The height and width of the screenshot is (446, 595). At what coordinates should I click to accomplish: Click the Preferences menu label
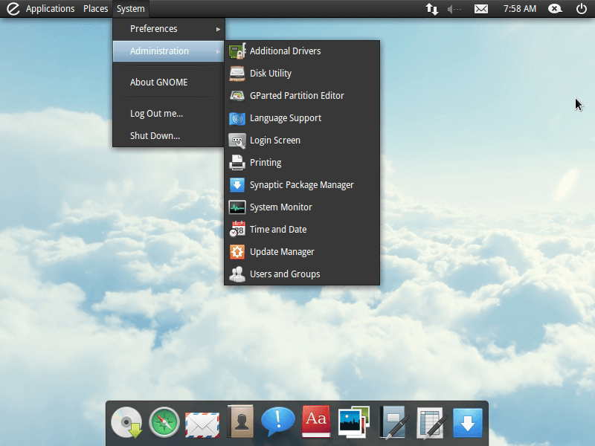click(x=154, y=29)
